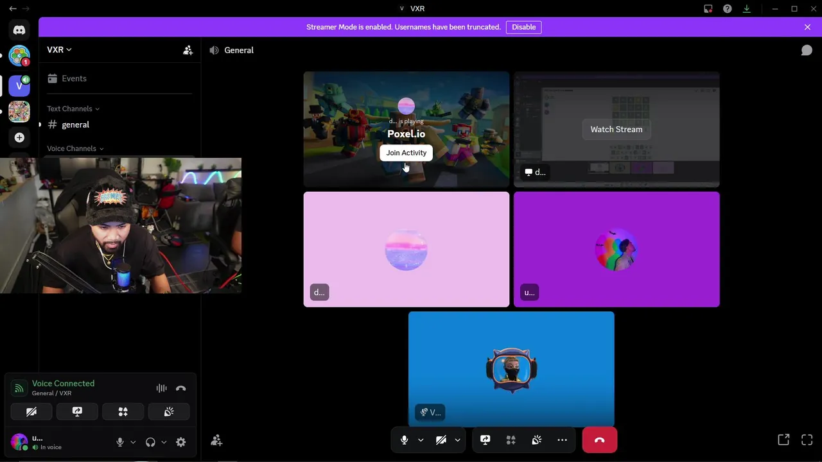The image size is (822, 462).
Task: Open user settings gear icon
Action: click(x=181, y=442)
